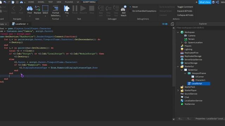
Task: Open the help question mark icon
Action: pos(213,2)
